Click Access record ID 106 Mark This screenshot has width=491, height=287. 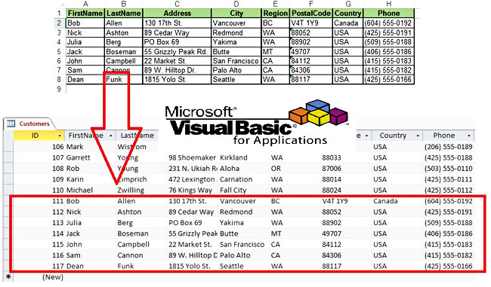point(68,147)
